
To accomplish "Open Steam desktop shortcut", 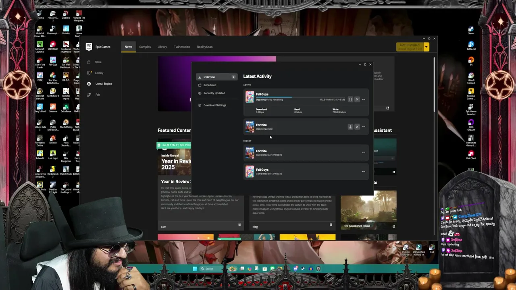I will 471,31.
